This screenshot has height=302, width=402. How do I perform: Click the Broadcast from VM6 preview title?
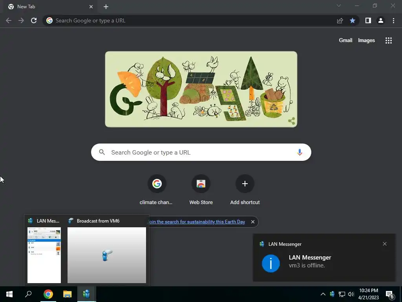click(98, 221)
